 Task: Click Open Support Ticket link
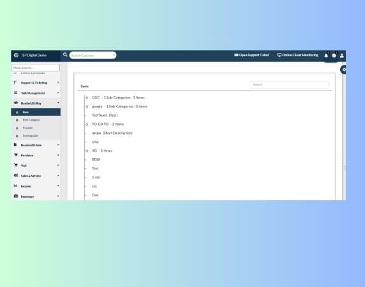click(x=251, y=55)
